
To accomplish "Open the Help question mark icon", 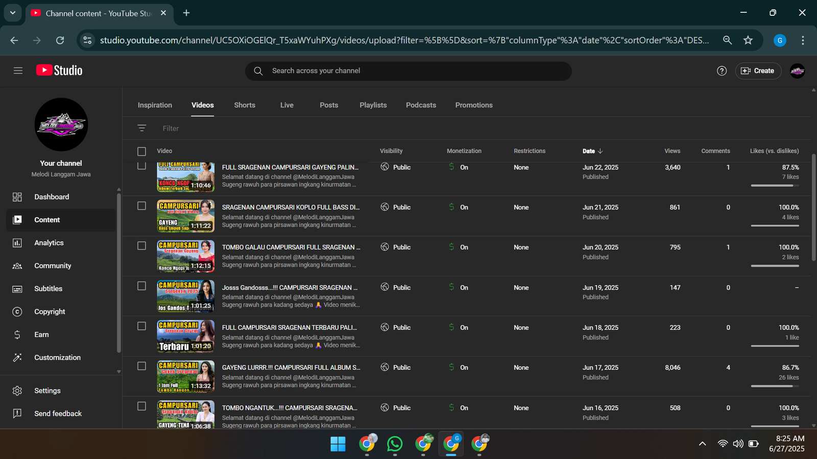I will (722, 71).
